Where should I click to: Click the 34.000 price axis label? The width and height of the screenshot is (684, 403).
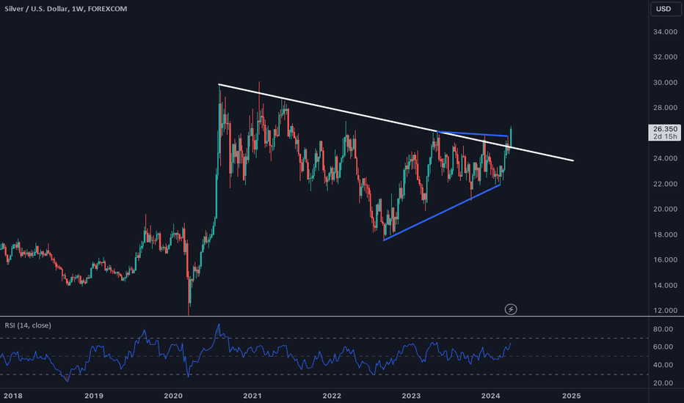(665, 32)
